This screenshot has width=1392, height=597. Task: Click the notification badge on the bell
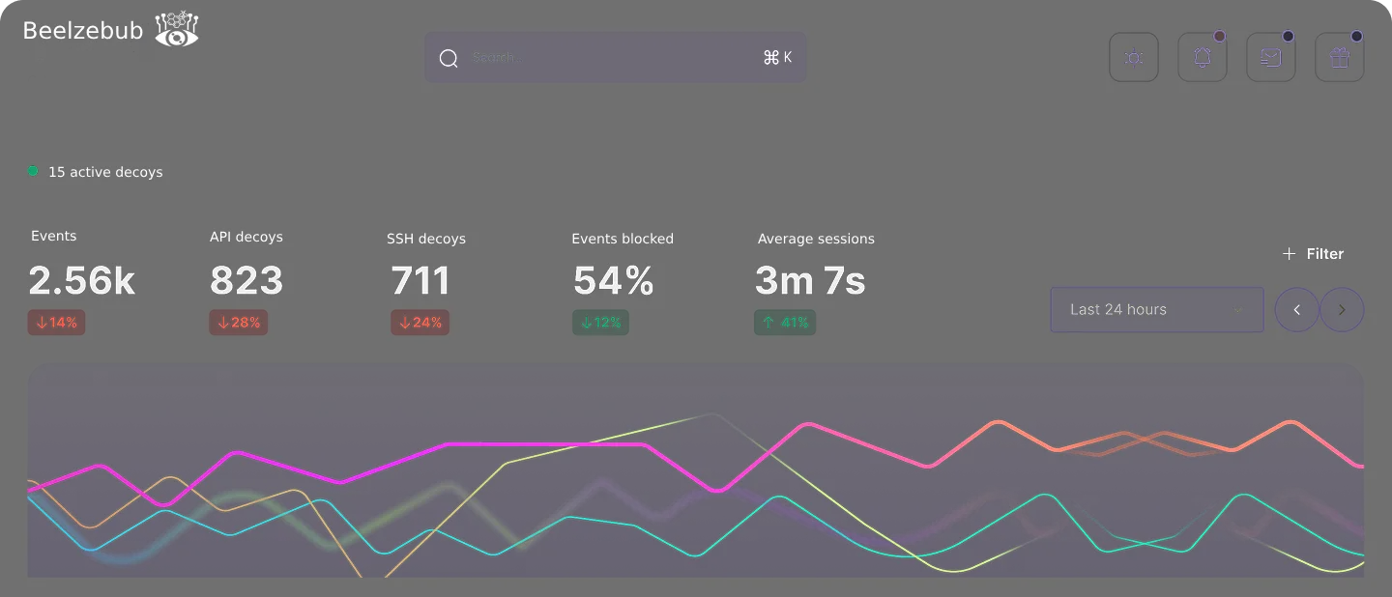click(x=1220, y=37)
